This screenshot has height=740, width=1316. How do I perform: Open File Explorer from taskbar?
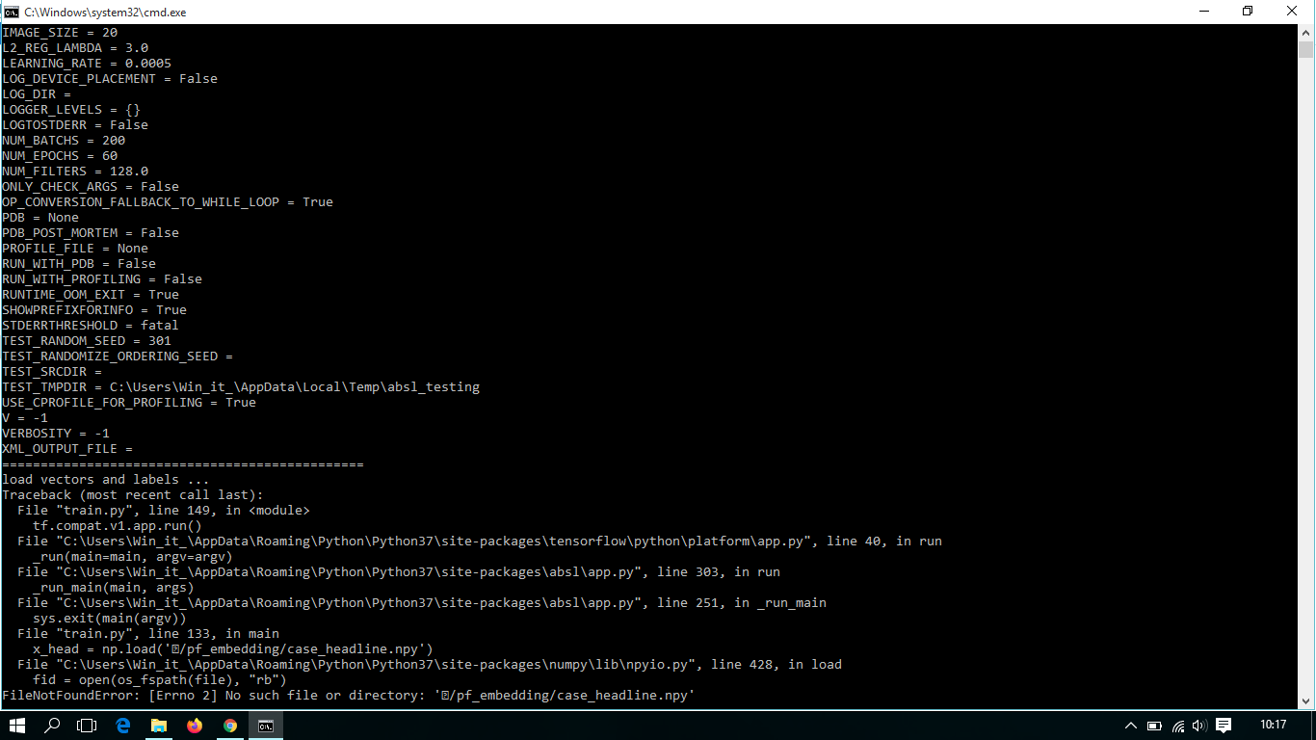pos(159,726)
